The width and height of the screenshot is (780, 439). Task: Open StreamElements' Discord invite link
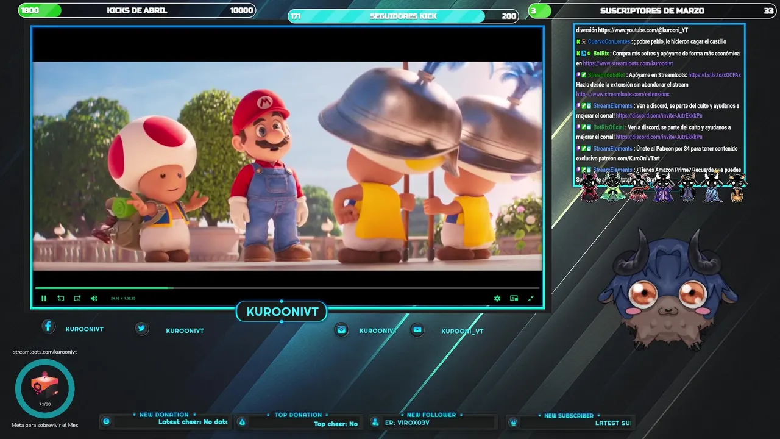[659, 116]
